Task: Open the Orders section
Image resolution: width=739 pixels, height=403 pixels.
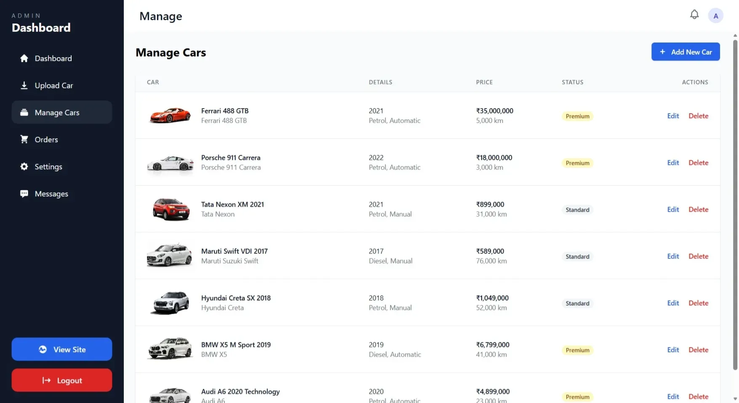Action: (46, 139)
